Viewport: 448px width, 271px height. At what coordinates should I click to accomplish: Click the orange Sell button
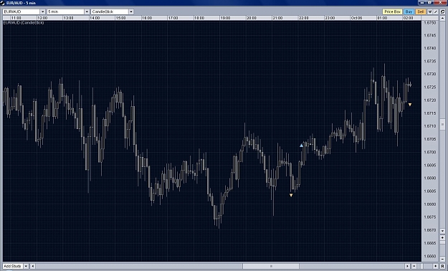pyautogui.click(x=421, y=11)
